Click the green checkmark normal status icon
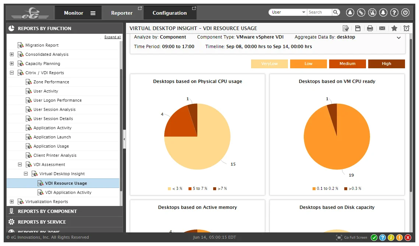The height and width of the screenshot is (246, 419). tap(374, 238)
